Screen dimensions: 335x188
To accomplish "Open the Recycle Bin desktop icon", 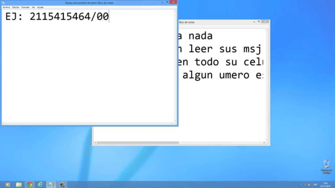I will point(326,167).
